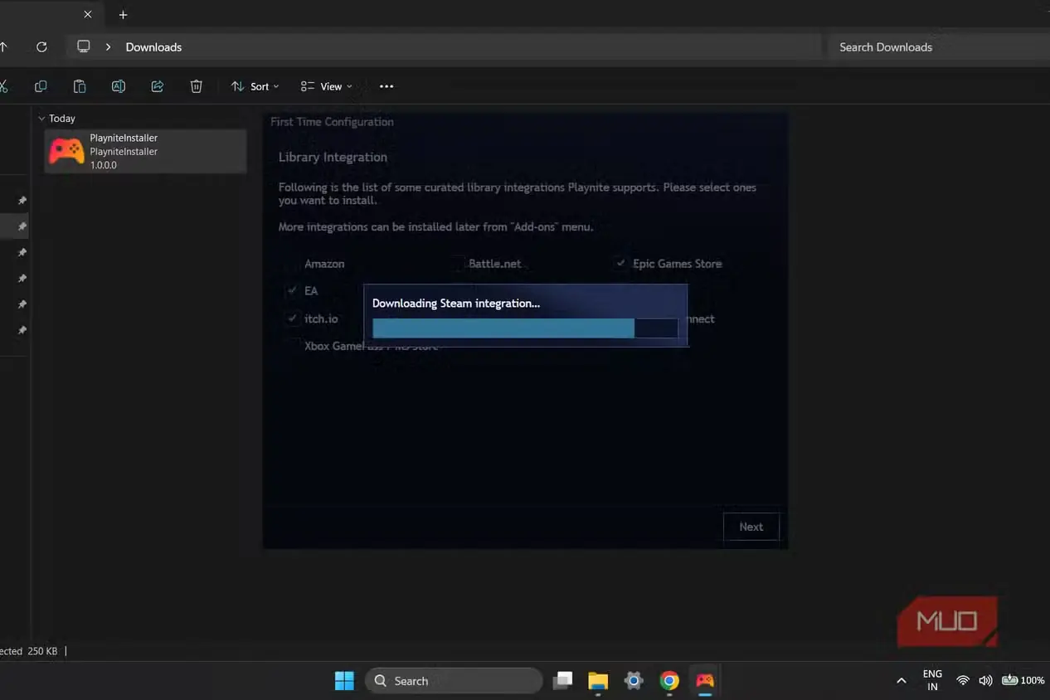
Task: Click the Downloads breadcrumb
Action: [153, 47]
